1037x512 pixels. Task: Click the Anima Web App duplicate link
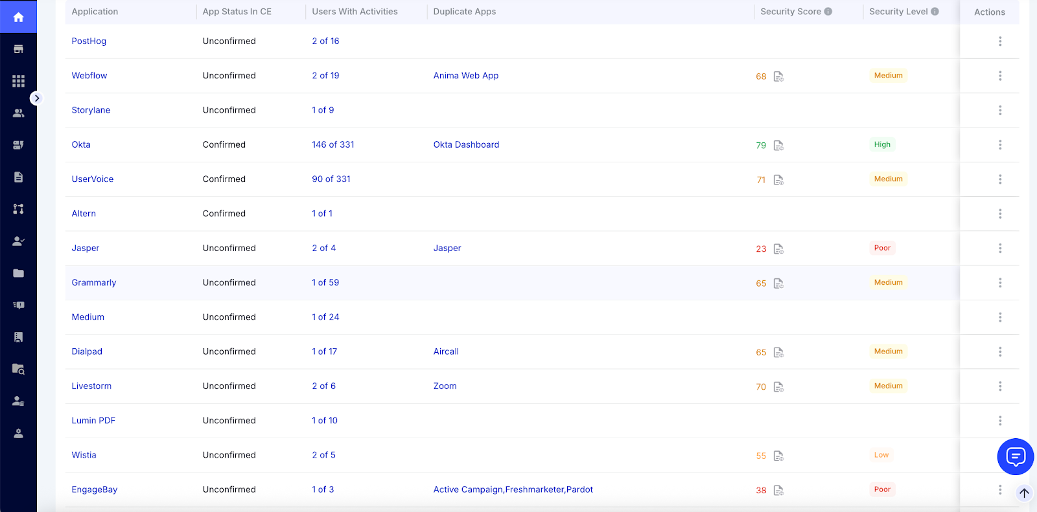click(466, 76)
